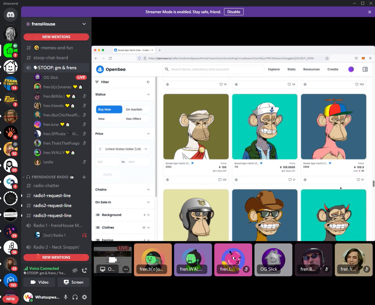Toggle New status filter
This screenshot has width=375, height=305.
point(109,119)
